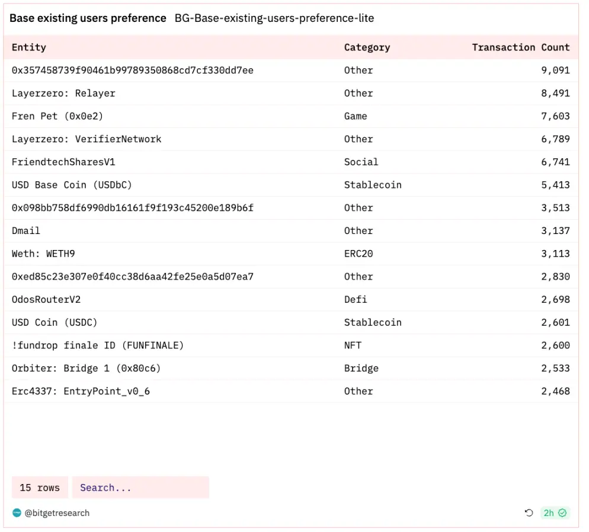Open the @bitgetresearch profile link

tap(57, 513)
